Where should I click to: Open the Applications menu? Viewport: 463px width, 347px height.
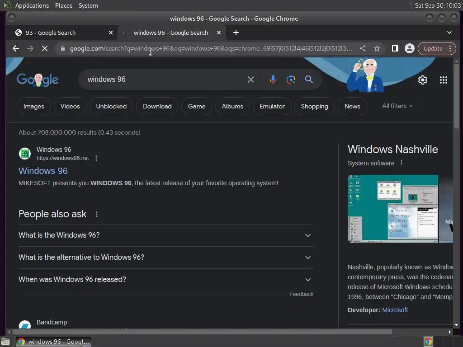(32, 5)
